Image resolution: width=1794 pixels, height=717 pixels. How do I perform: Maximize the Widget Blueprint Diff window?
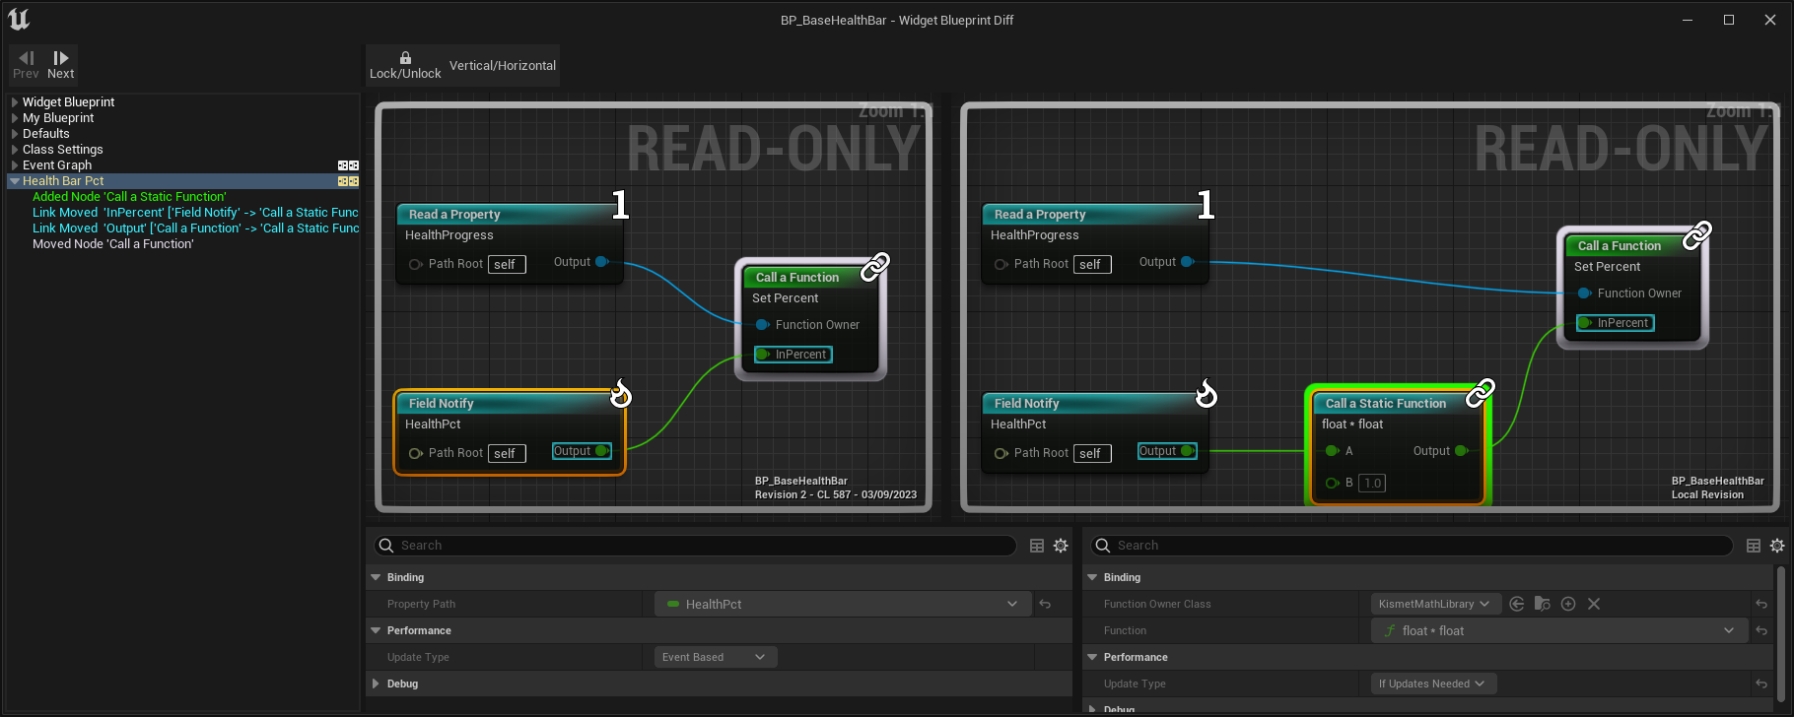click(x=1728, y=20)
